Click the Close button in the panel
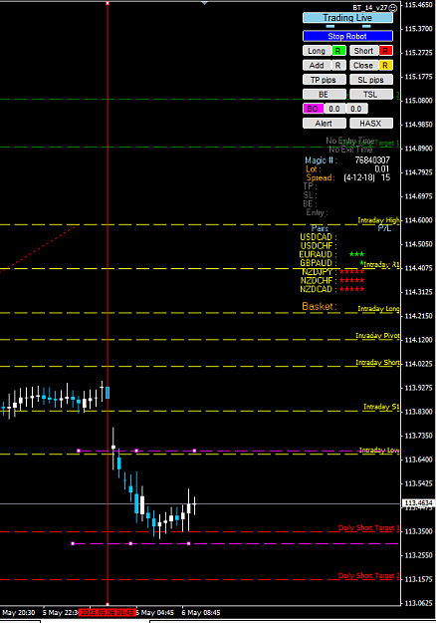 pyautogui.click(x=363, y=66)
